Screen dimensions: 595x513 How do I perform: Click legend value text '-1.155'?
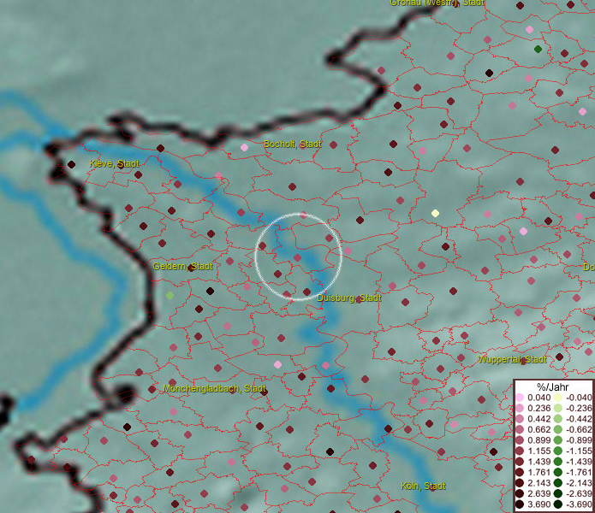[x=579, y=451]
